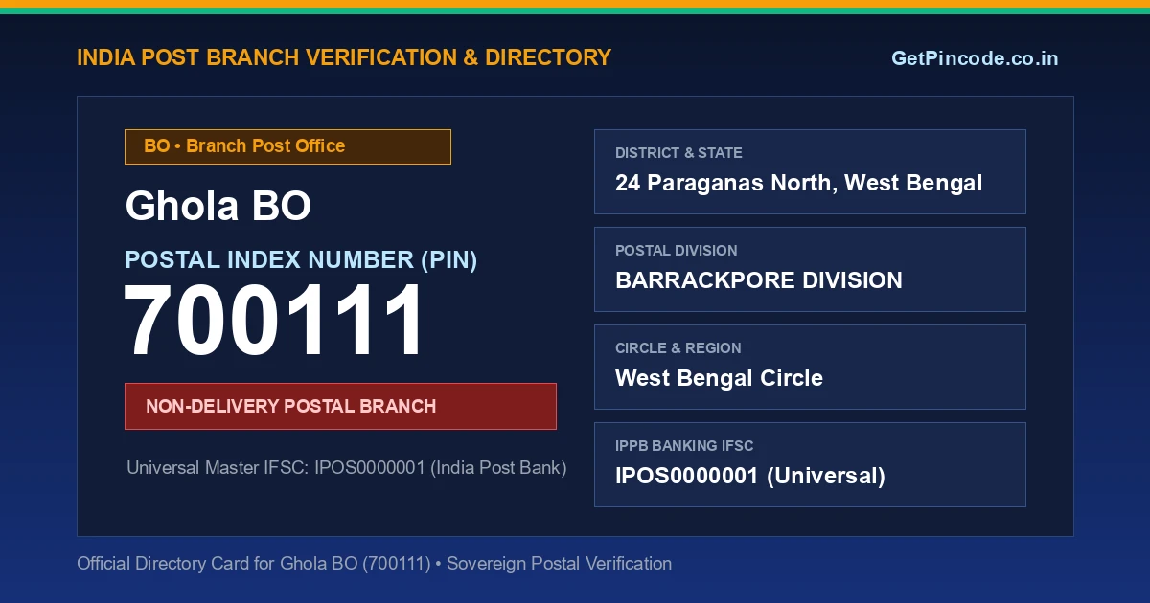Select the BARRACKPORE DIVISION value
The image size is (1150, 603).
pos(759,280)
